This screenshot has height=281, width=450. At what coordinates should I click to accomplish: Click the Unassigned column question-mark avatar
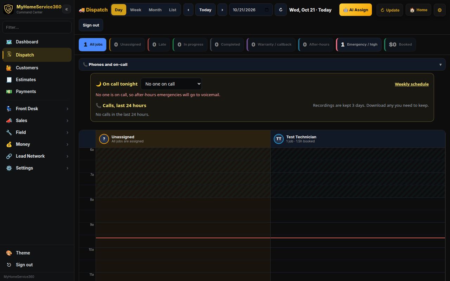[104, 139]
